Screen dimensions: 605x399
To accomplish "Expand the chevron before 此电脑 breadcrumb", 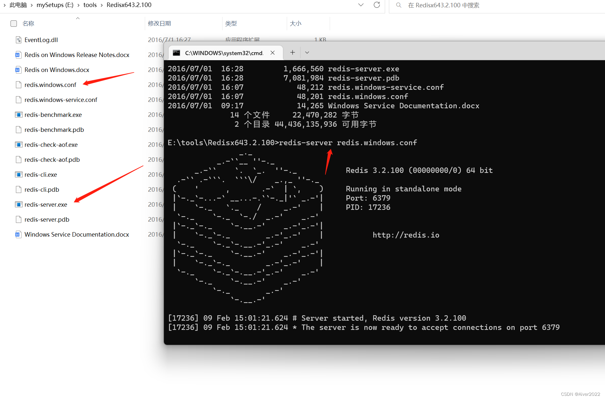I will (4, 5).
